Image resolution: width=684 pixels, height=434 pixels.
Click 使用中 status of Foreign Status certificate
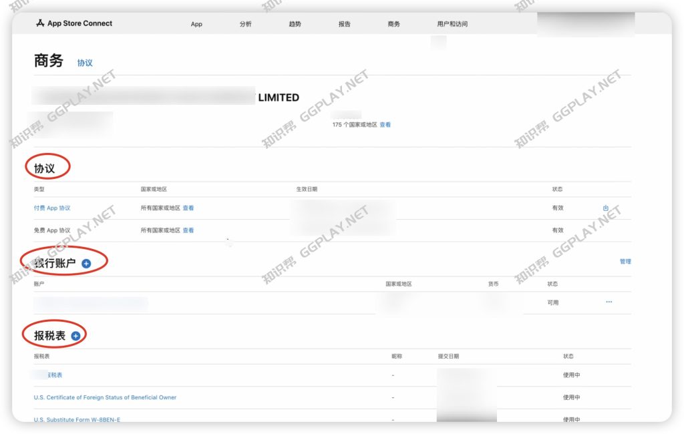point(572,397)
